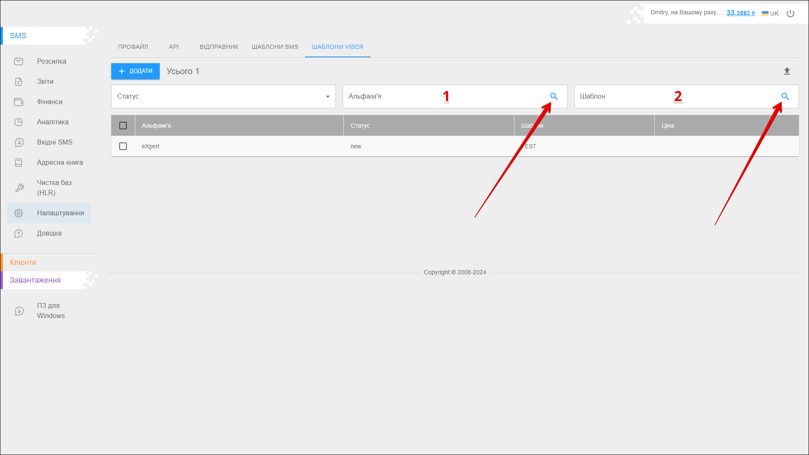809x455 pixels.
Task: Click the search icon in Альфаім'я field
Action: point(554,96)
